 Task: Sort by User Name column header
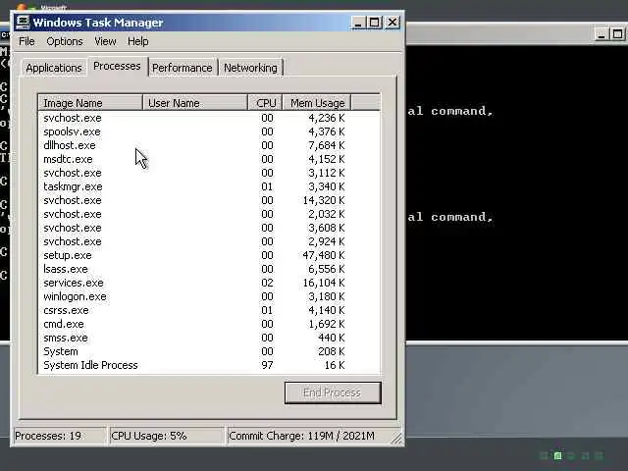195,103
